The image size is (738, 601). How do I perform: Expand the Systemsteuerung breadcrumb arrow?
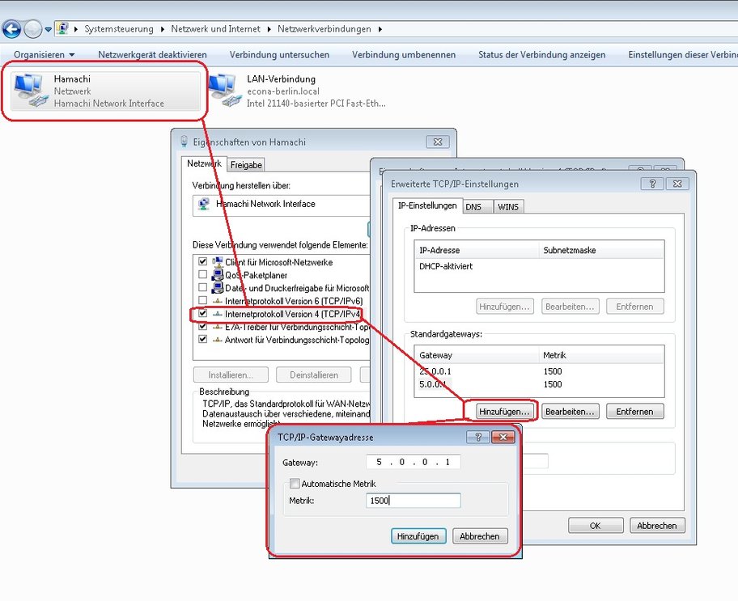tap(163, 29)
